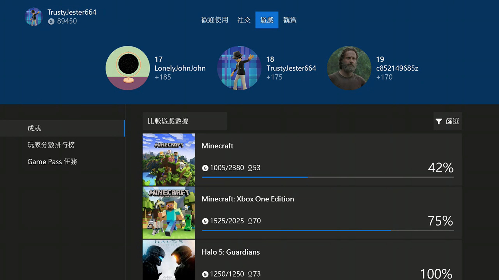
Task: Click the trophy icon beside 53
Action: 250,168
